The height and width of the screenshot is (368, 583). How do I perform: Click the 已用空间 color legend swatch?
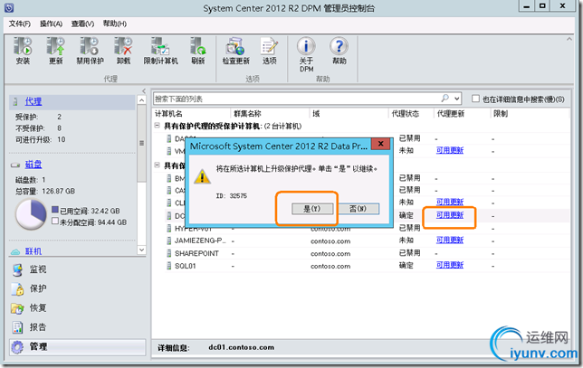[55, 210]
